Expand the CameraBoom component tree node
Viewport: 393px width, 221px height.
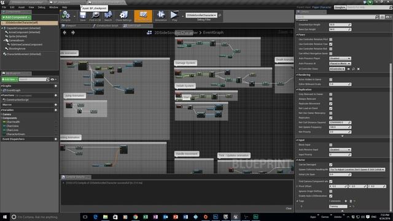(4, 41)
